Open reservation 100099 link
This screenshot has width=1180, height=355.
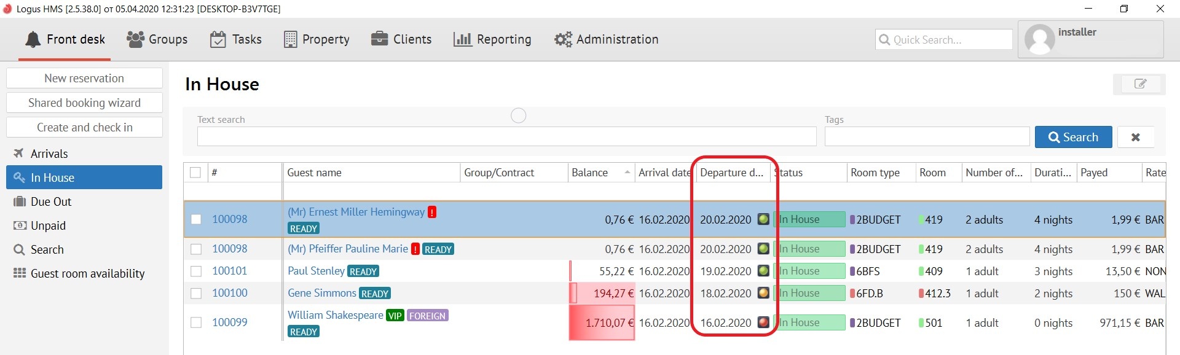pyautogui.click(x=229, y=322)
